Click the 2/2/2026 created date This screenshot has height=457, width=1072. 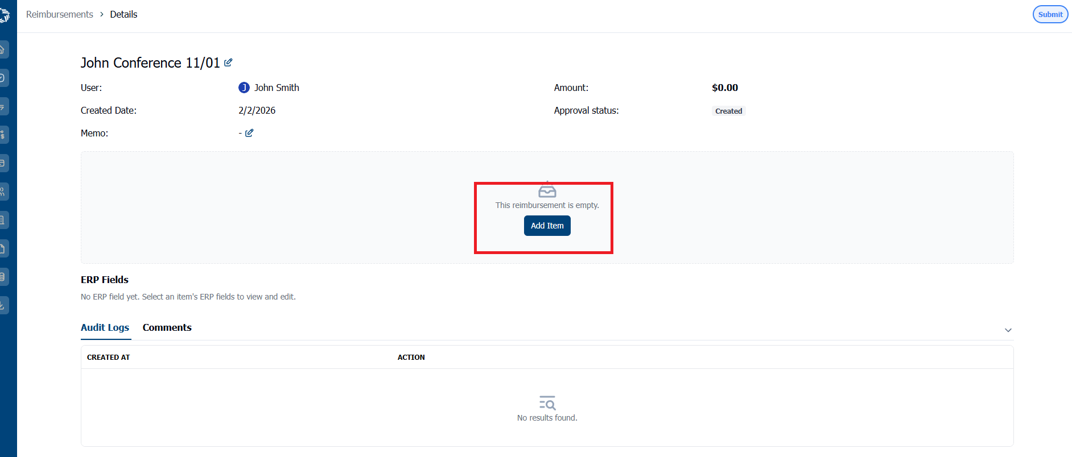click(257, 110)
